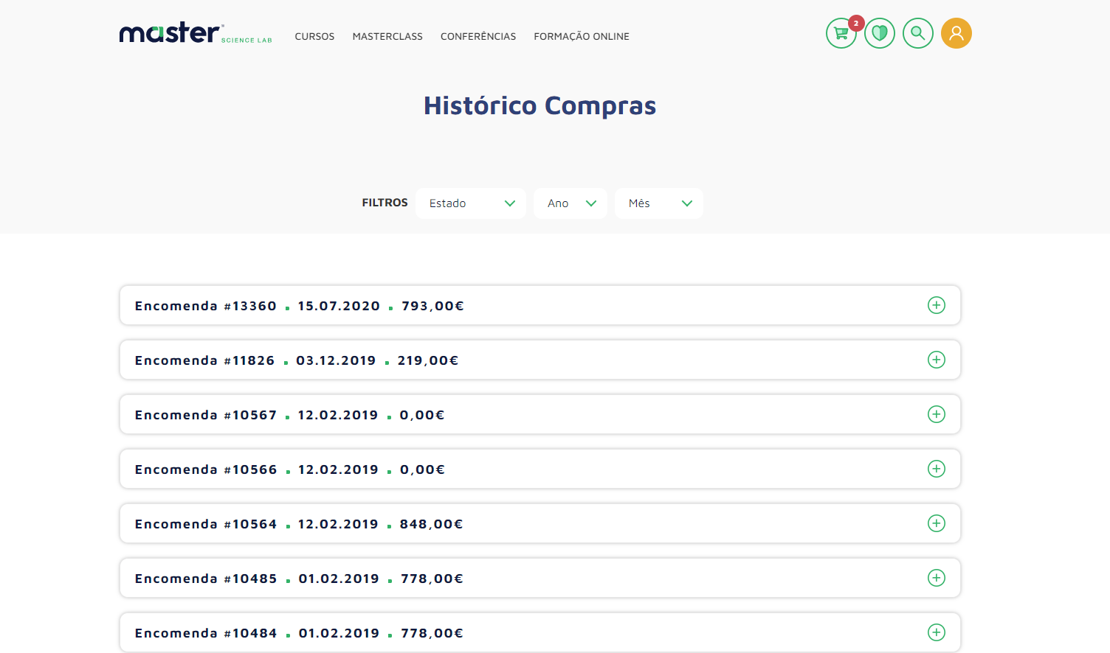Click the Master Science Lab logo
The width and height of the screenshot is (1110, 653).
click(x=196, y=33)
